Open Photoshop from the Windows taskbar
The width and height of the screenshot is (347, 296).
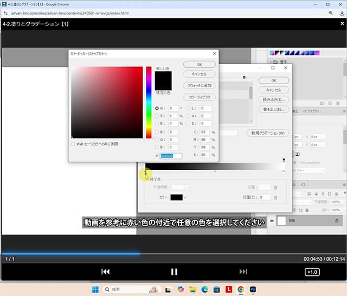coord(253,289)
